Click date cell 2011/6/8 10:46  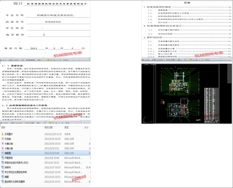pos(52,158)
